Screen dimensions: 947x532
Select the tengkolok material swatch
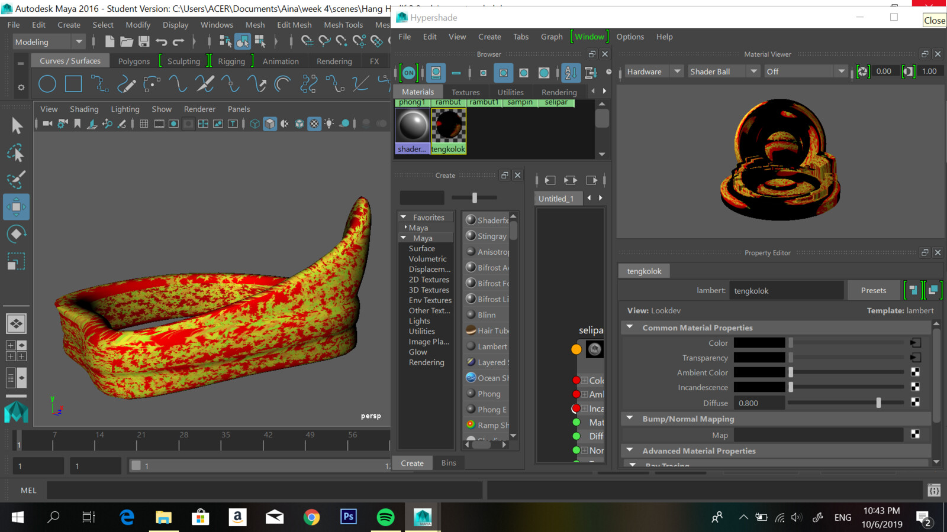point(449,131)
